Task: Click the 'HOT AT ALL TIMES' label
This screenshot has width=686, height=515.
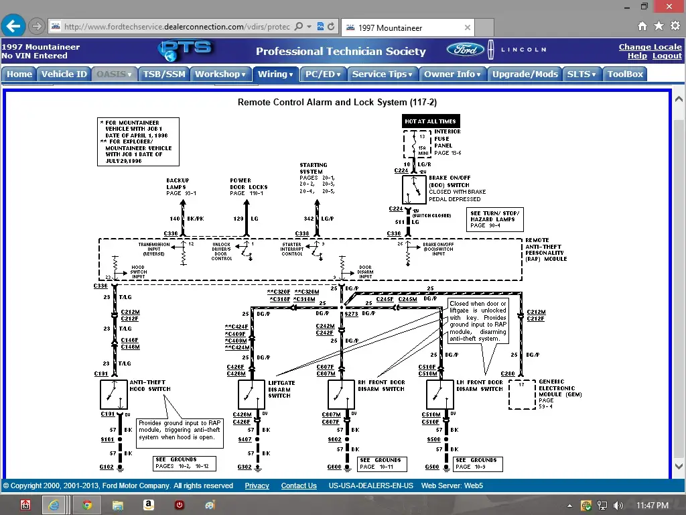Action: point(431,121)
